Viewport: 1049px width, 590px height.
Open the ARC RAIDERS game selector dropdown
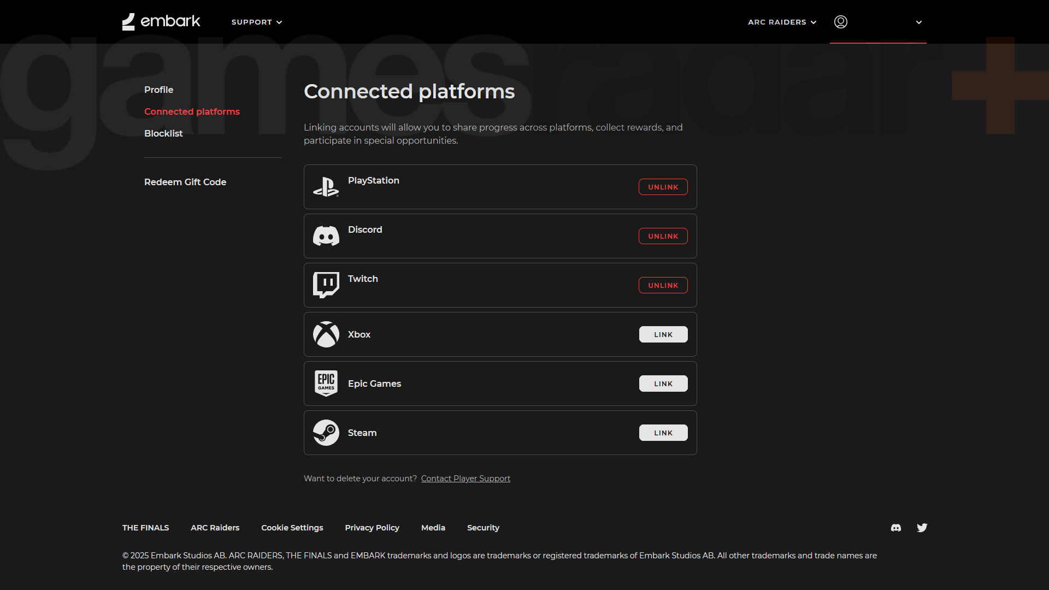pyautogui.click(x=782, y=22)
